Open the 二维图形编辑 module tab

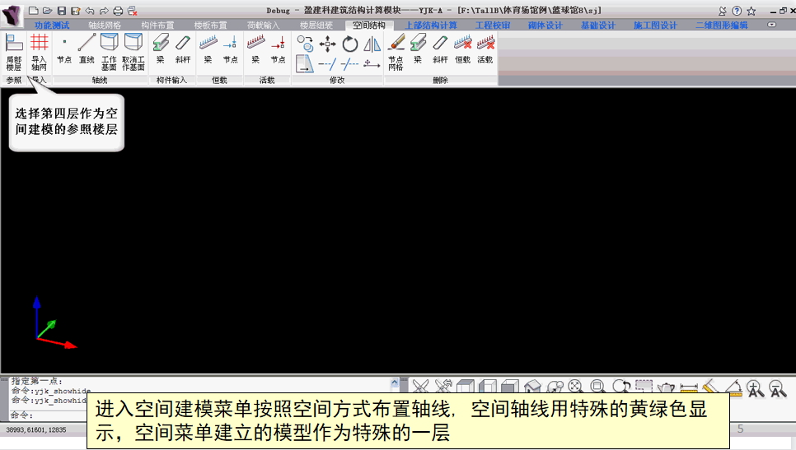tap(721, 25)
